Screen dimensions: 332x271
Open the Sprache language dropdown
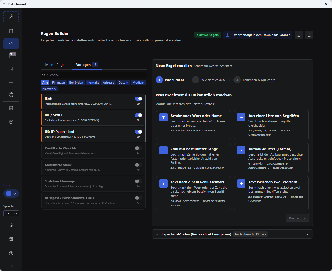(11, 213)
